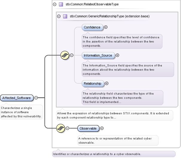
Task: Collapse the stixCommon:GenericRelationshipType extension base box
Action: coord(59,16)
